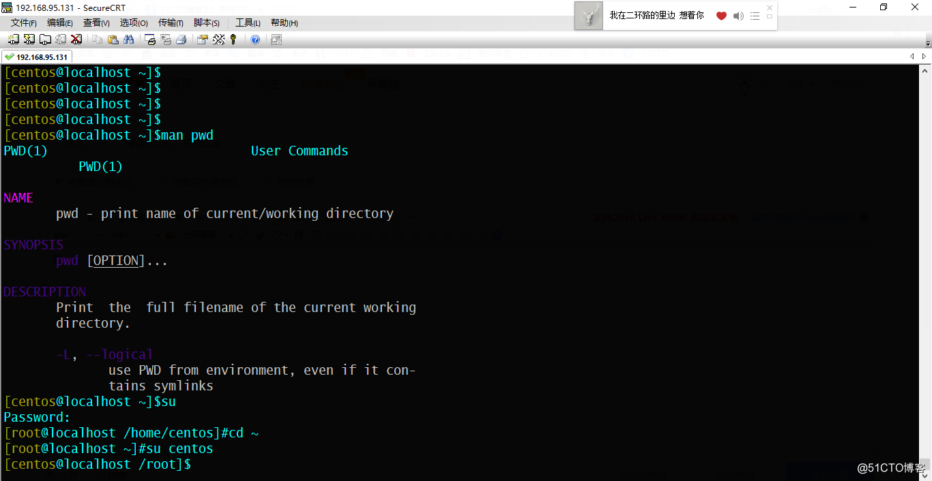Viewport: 932px width, 481px height.
Task: Click the Paste clipboard icon
Action: (113, 40)
